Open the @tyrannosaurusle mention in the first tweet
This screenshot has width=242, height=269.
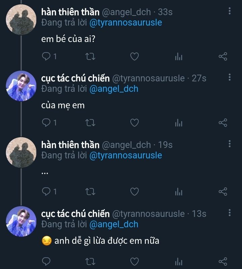click(x=126, y=23)
